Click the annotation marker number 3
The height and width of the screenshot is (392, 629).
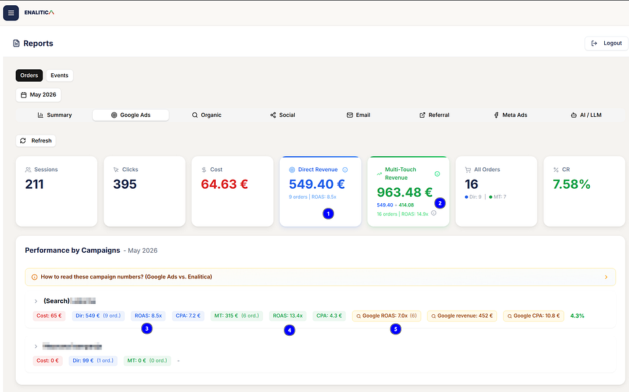(x=147, y=329)
